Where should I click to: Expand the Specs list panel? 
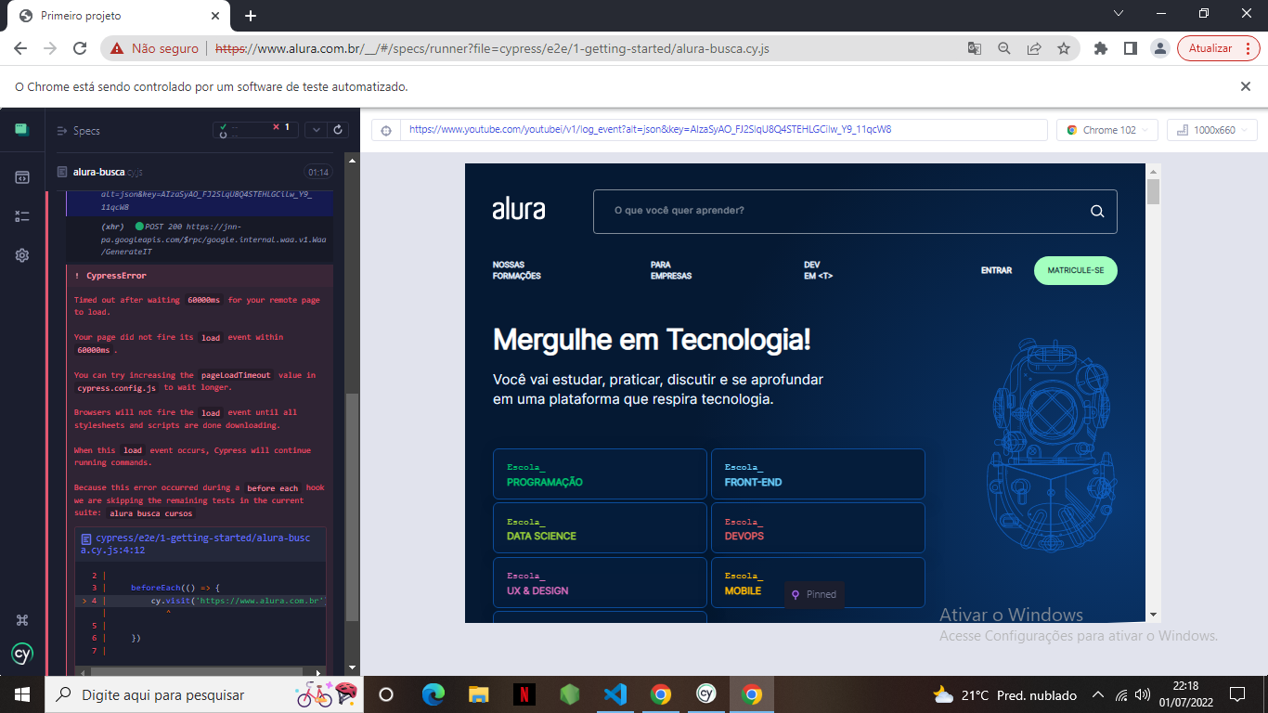[78, 131]
